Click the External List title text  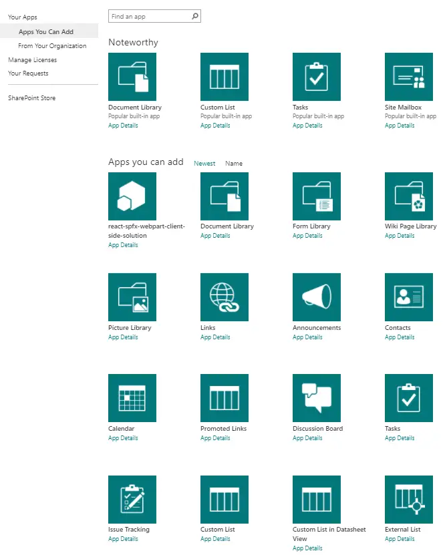coord(402,530)
